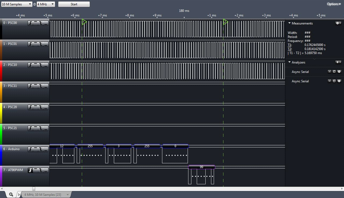Click the T1 timing marker label

pos(290,45)
